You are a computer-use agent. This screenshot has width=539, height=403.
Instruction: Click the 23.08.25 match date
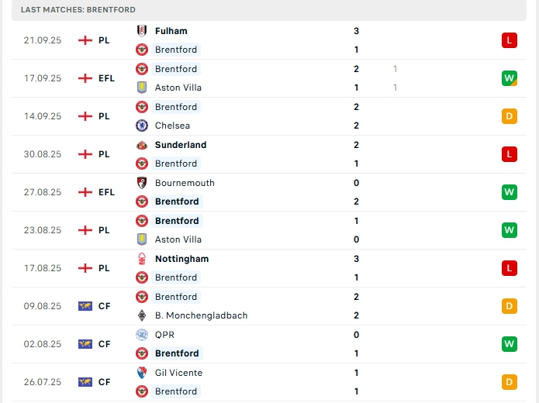(42, 230)
